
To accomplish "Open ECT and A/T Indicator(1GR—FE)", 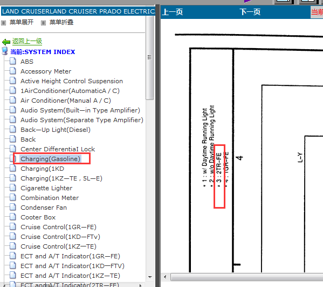I will click(70, 256).
